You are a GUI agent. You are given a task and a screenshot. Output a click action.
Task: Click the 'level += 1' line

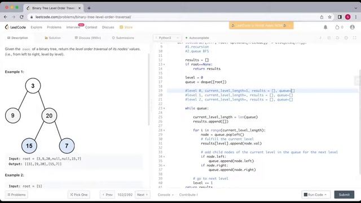(203, 183)
